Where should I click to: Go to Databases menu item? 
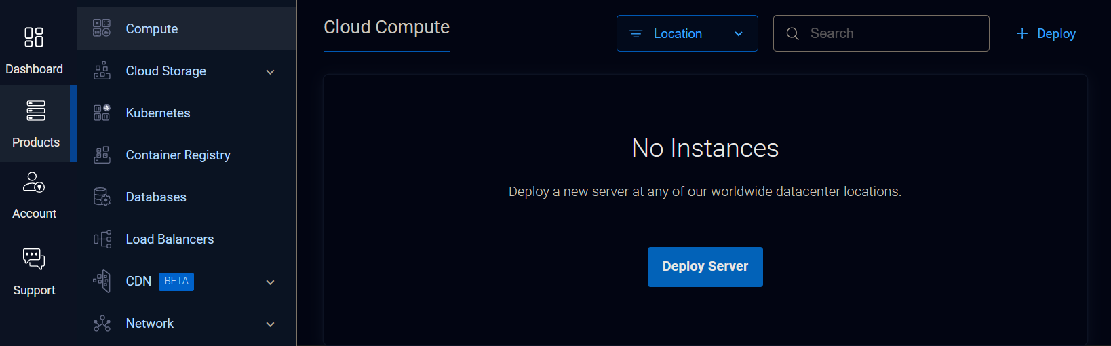(x=187, y=197)
